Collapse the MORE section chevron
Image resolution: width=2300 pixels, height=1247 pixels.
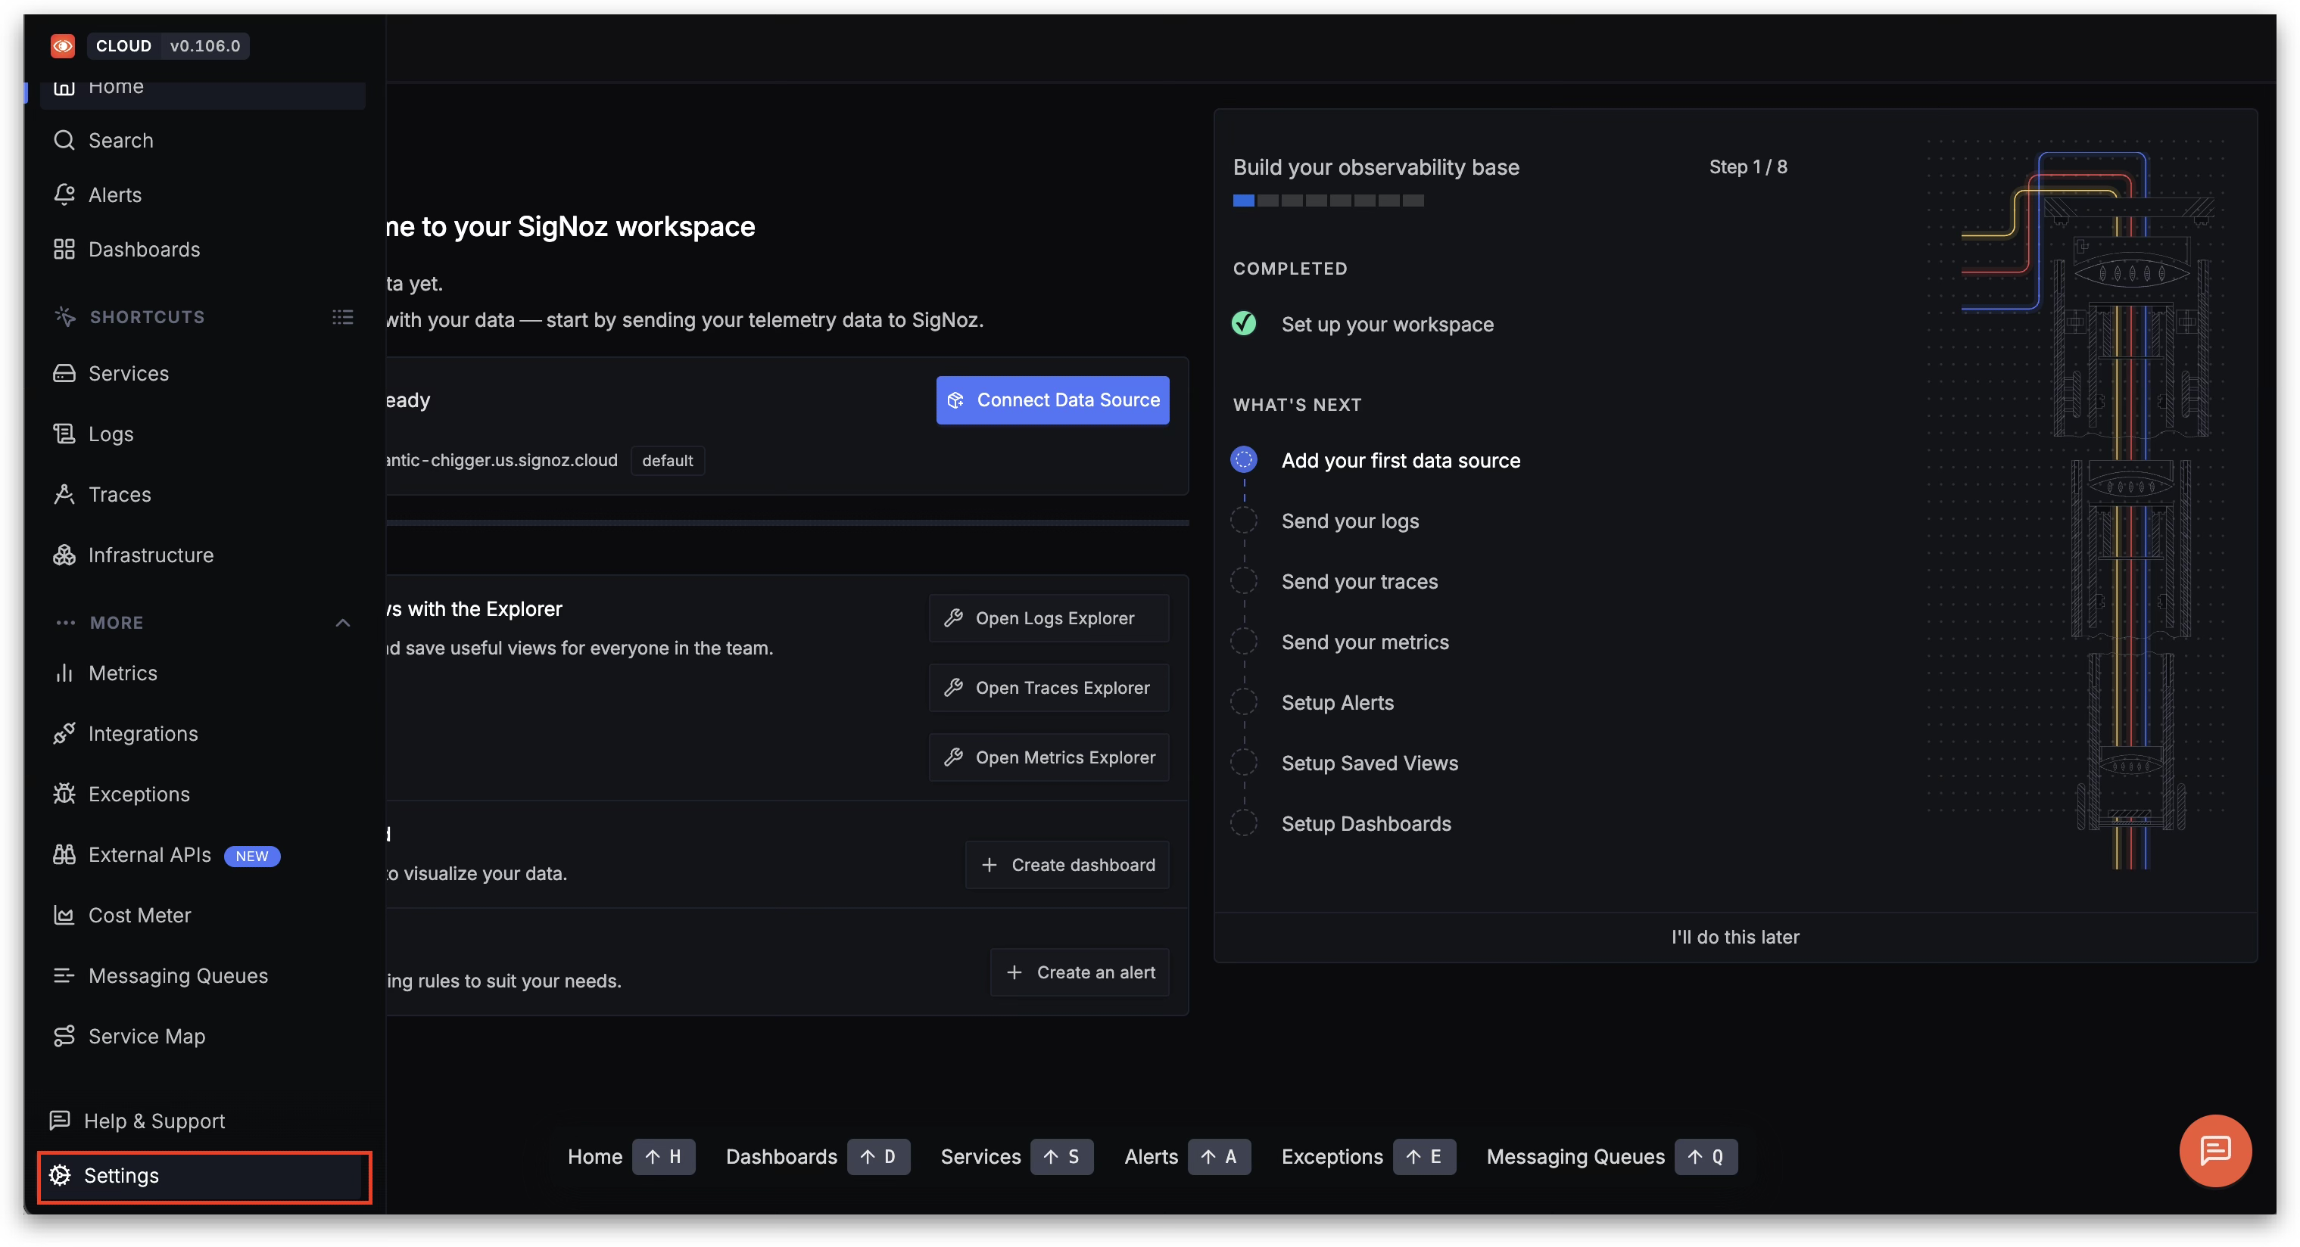point(342,623)
